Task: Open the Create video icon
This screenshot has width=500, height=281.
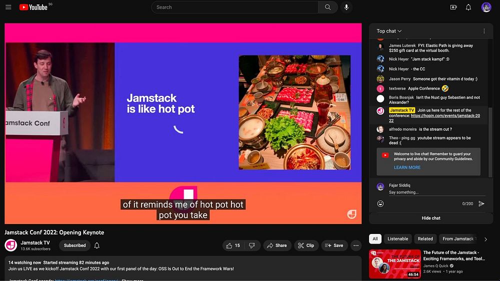Action: (x=453, y=7)
